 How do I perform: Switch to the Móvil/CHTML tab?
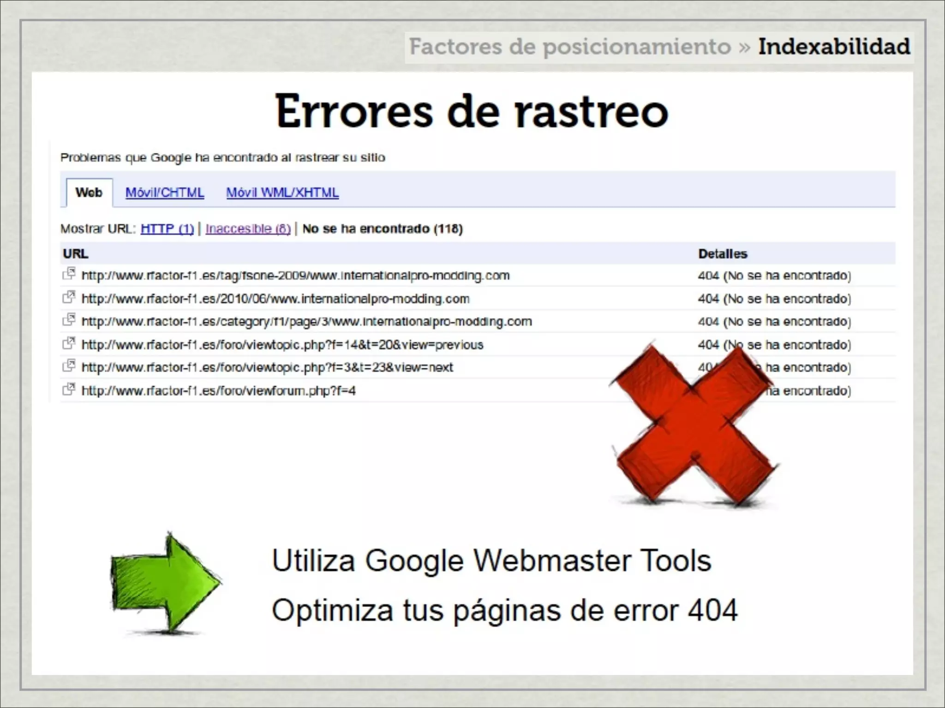[165, 193]
